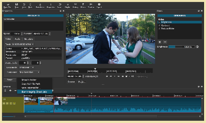Screen dimensions: 206x123
Task: Open the Scan mode dropdown
Action: tap(27, 68)
